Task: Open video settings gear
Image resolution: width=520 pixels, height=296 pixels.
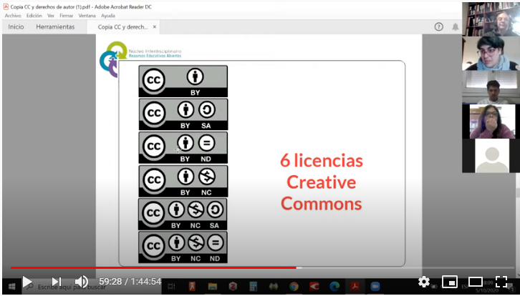Action: [423, 282]
